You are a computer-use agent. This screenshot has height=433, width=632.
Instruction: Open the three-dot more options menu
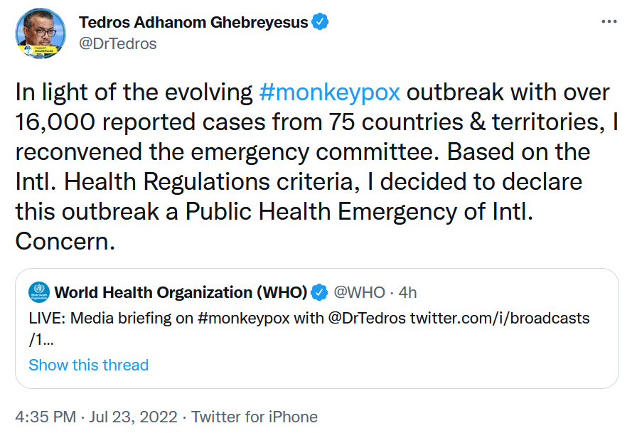tap(609, 21)
